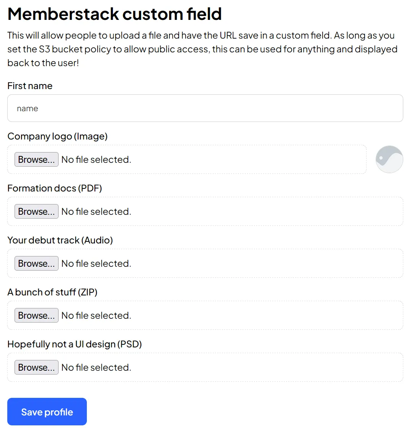409x433 pixels.
Task: Browse for a Formation docs PDF
Action: (x=36, y=211)
